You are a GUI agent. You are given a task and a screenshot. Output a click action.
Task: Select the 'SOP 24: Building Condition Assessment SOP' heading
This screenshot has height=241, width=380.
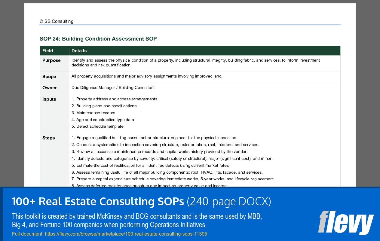(98, 39)
